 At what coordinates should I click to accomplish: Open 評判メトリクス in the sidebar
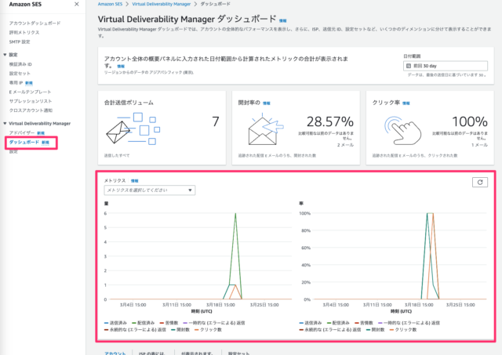point(24,32)
